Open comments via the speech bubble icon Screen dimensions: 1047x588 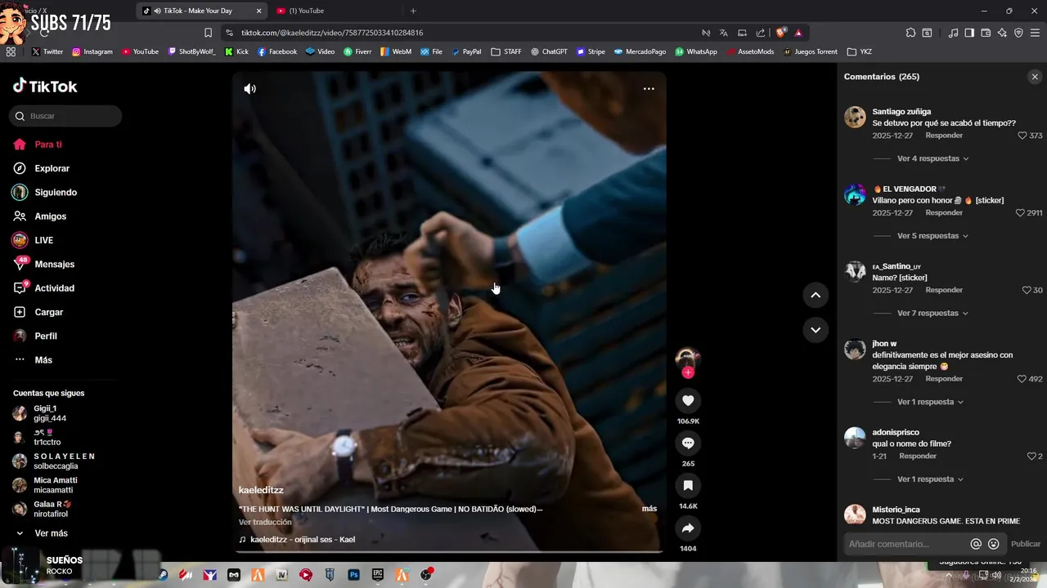[688, 443]
